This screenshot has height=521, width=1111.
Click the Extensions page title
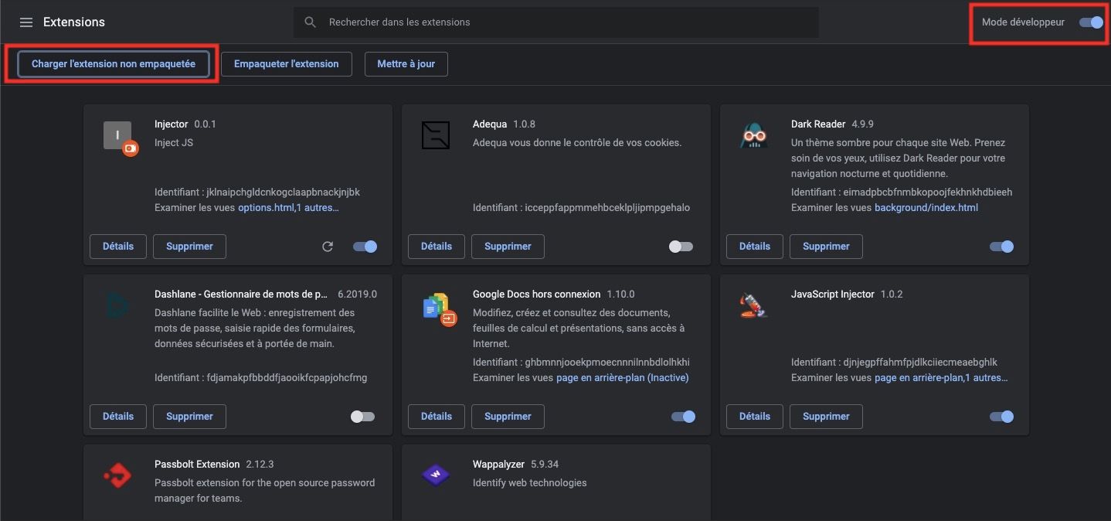74,22
